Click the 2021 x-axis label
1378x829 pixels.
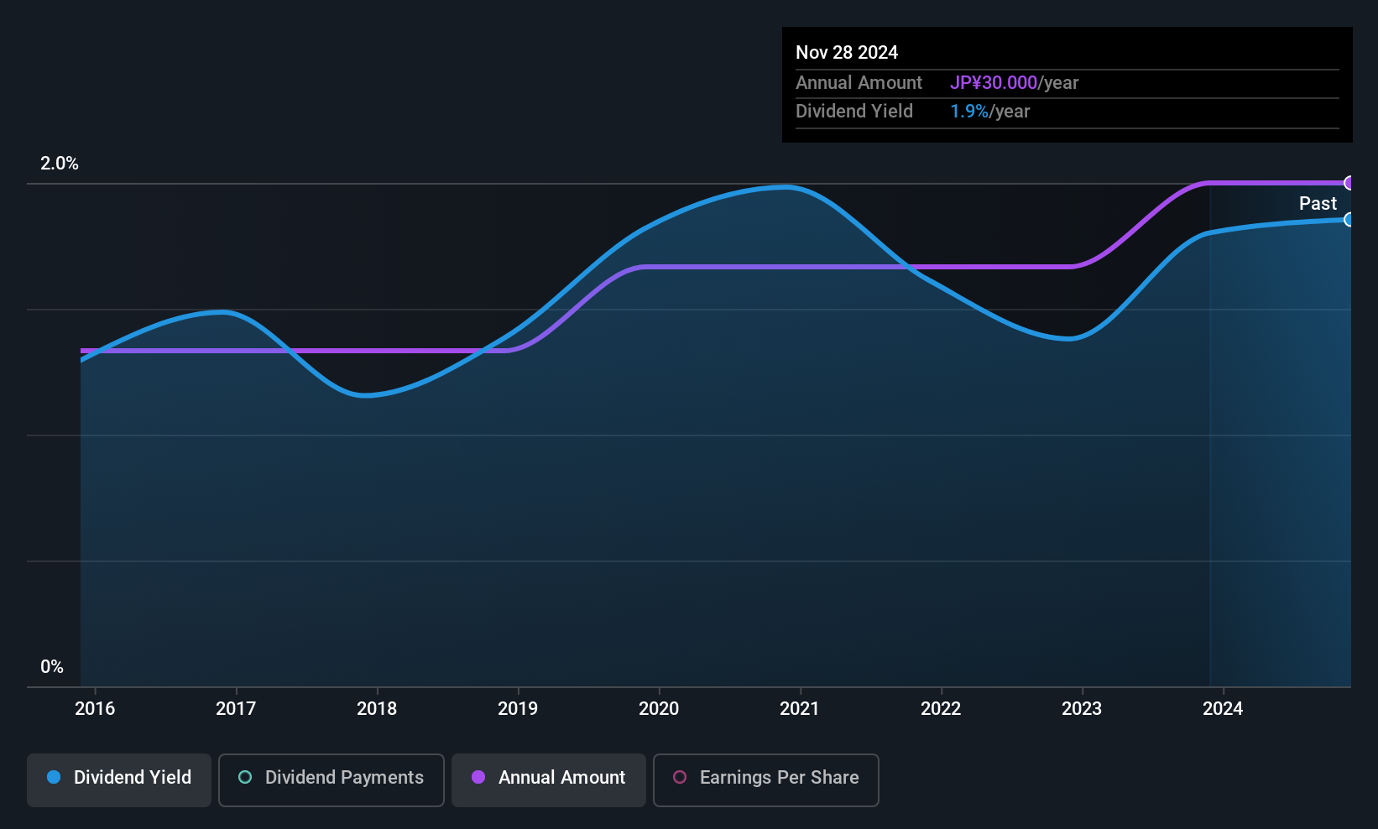tap(800, 708)
